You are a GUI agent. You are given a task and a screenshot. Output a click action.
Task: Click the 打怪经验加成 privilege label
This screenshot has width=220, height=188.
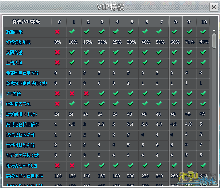click(19, 42)
